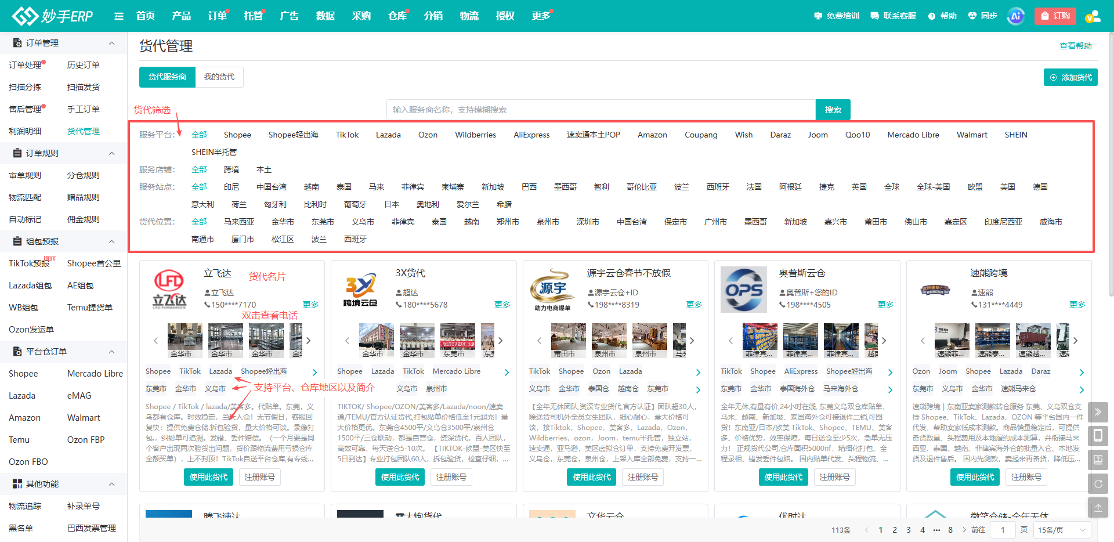Image resolution: width=1114 pixels, height=542 pixels.
Task: Click the floating panel expand double-arrow icon
Action: (x=1098, y=413)
